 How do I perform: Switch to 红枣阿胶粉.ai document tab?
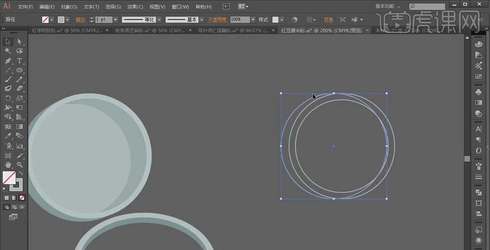click(67, 30)
